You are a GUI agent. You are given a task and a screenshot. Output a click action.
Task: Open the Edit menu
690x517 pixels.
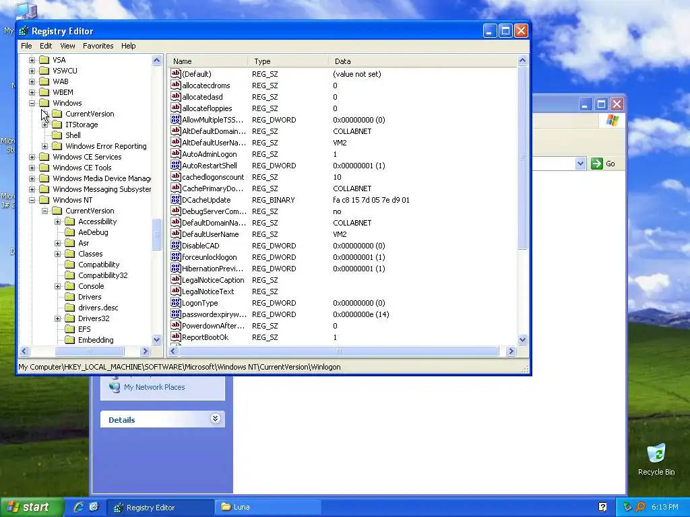[46, 46]
